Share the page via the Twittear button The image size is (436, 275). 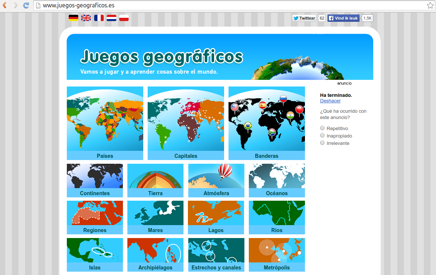point(304,18)
